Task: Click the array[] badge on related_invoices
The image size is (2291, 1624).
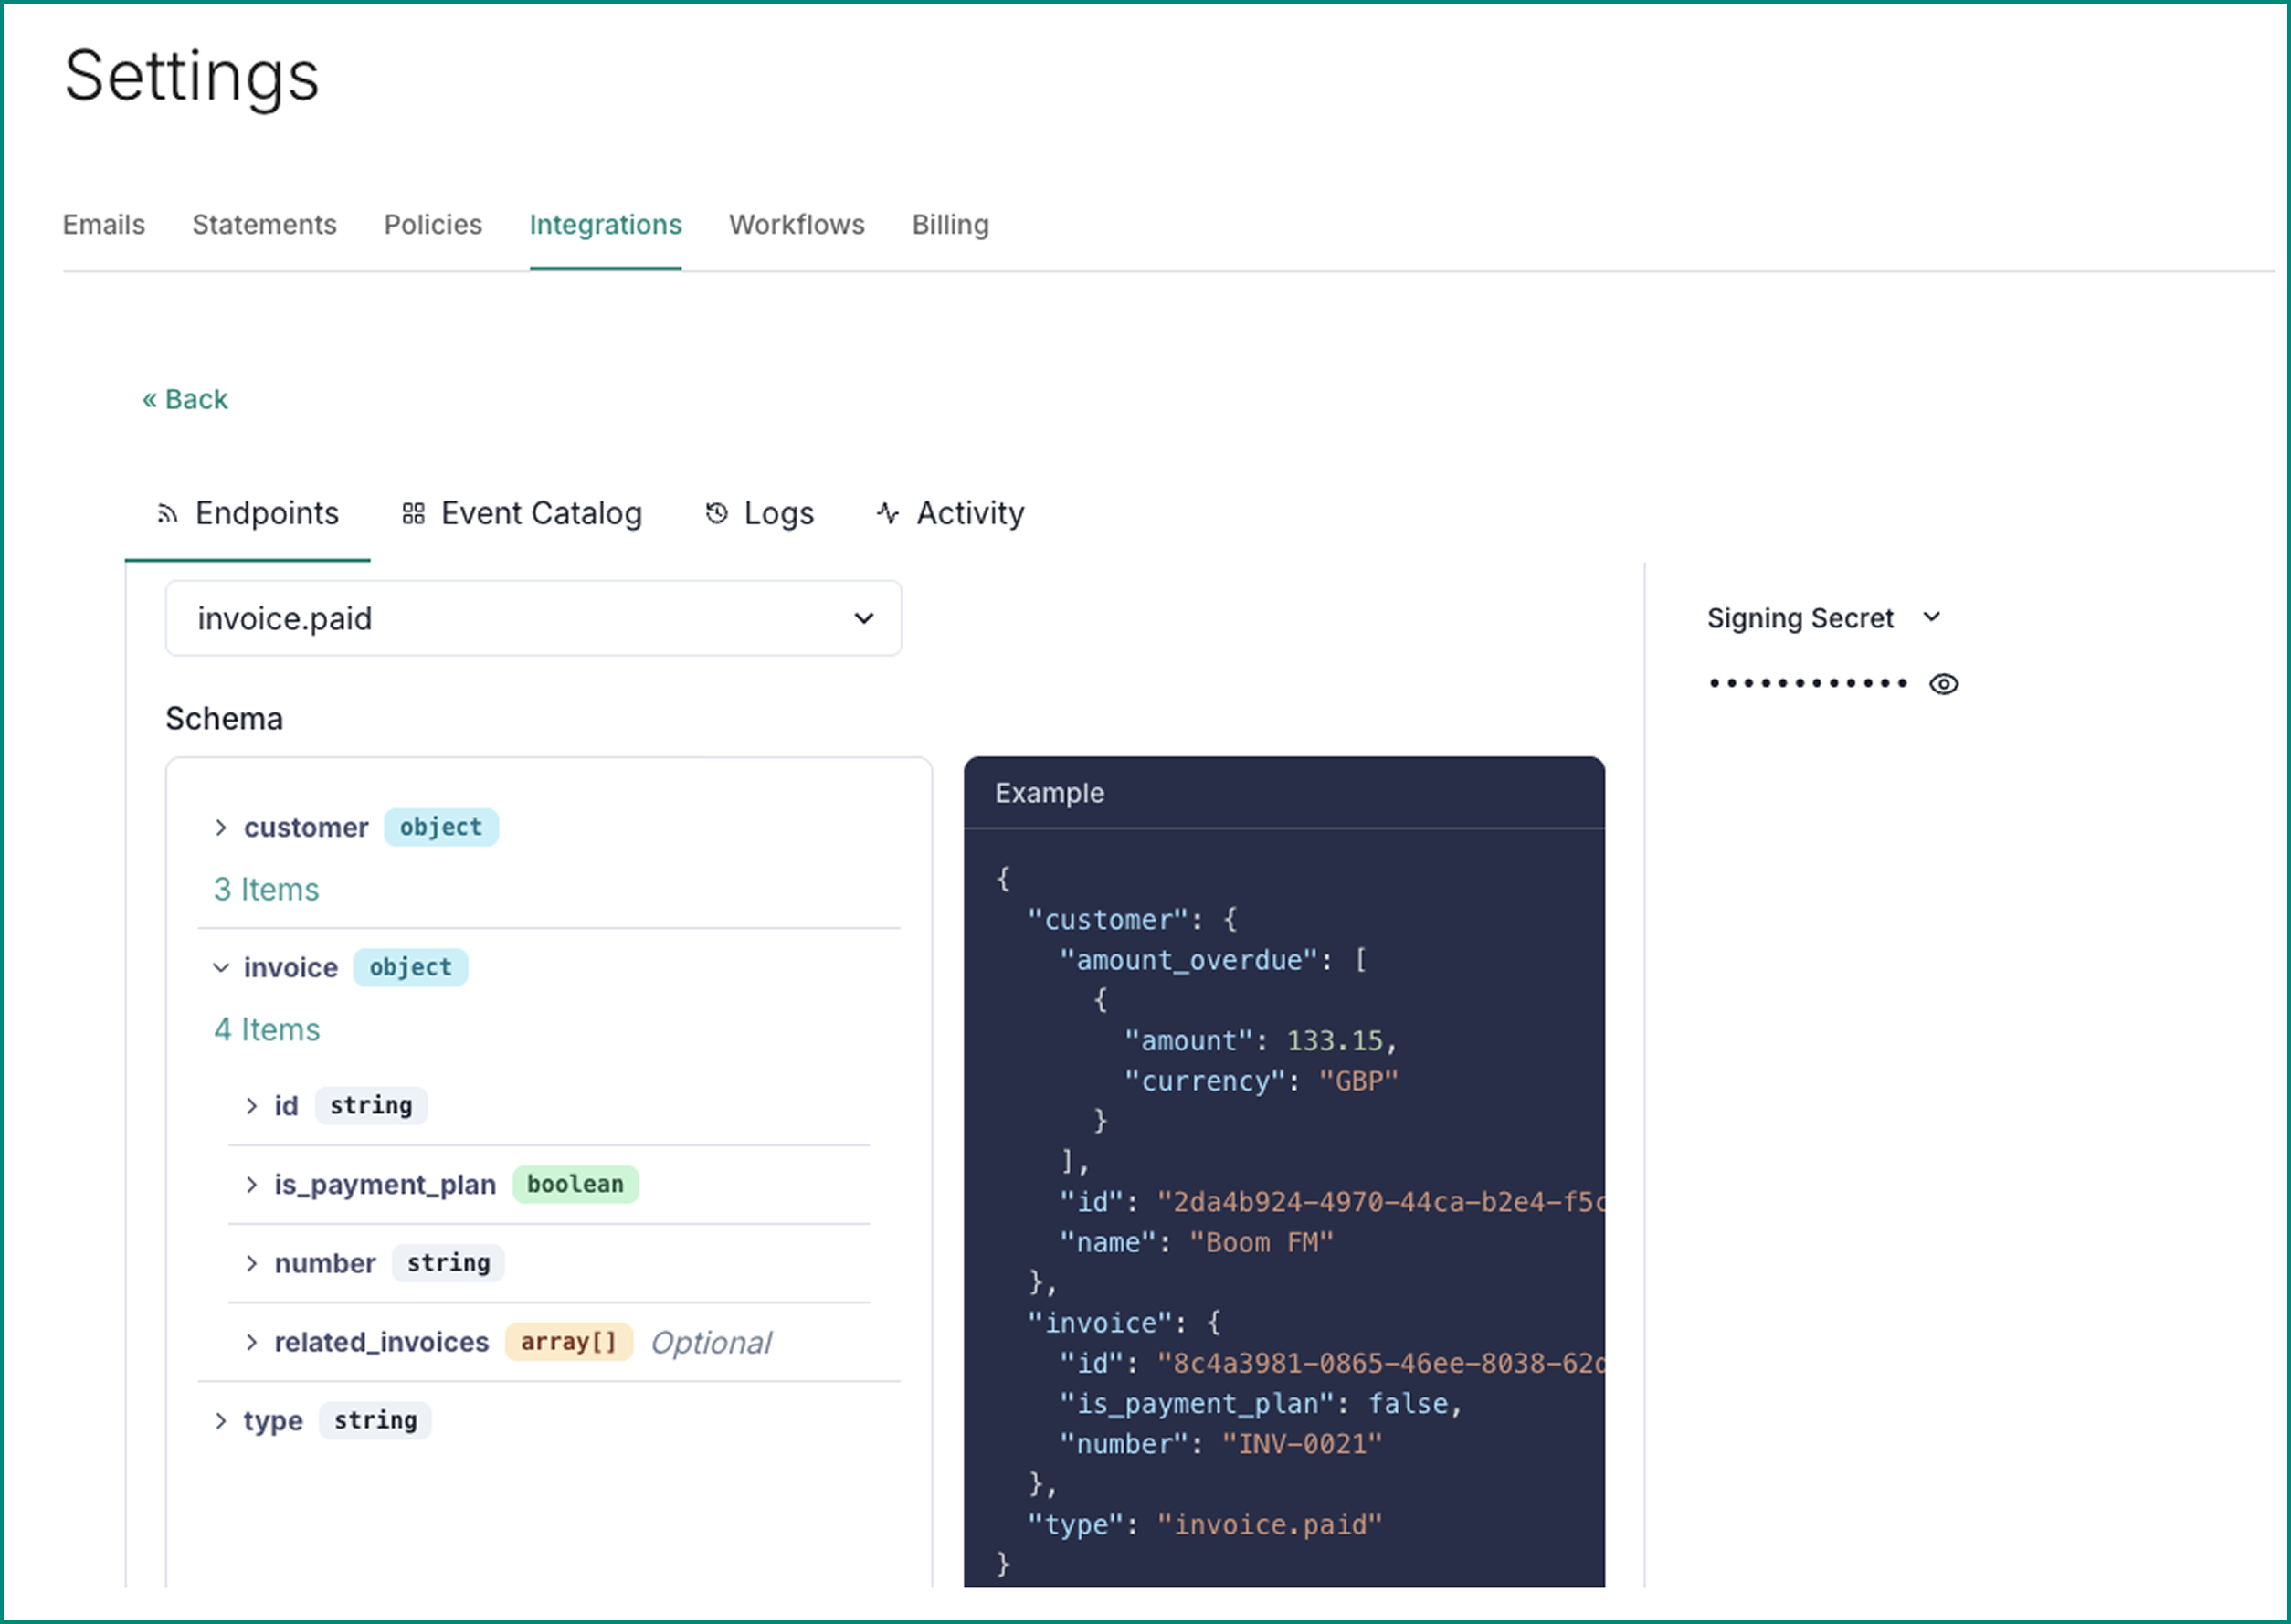Action: [x=568, y=1341]
